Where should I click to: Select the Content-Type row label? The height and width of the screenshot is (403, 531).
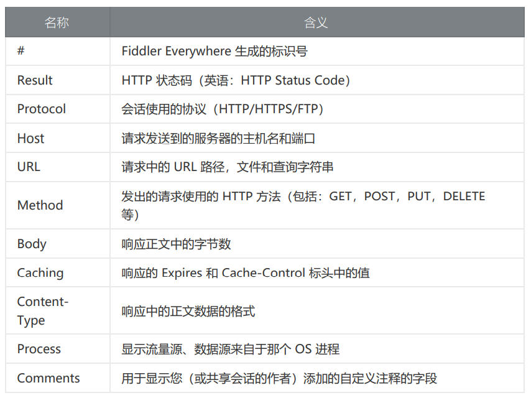tap(43, 310)
